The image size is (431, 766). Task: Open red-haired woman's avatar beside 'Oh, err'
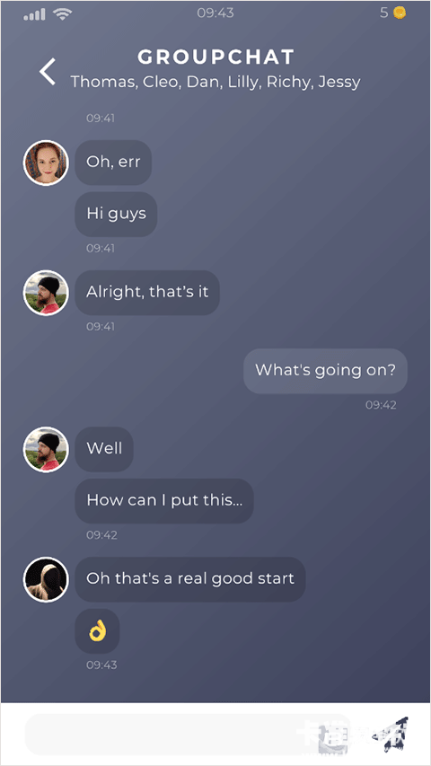pyautogui.click(x=46, y=163)
